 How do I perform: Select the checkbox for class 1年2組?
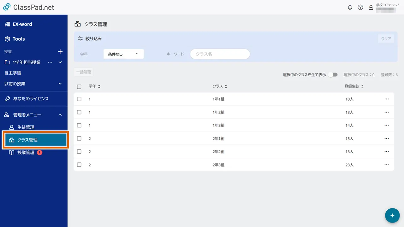pyautogui.click(x=79, y=112)
